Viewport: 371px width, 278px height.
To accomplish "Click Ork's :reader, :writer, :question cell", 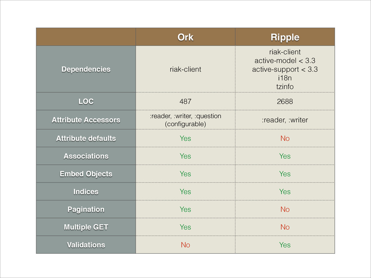I will point(185,120).
